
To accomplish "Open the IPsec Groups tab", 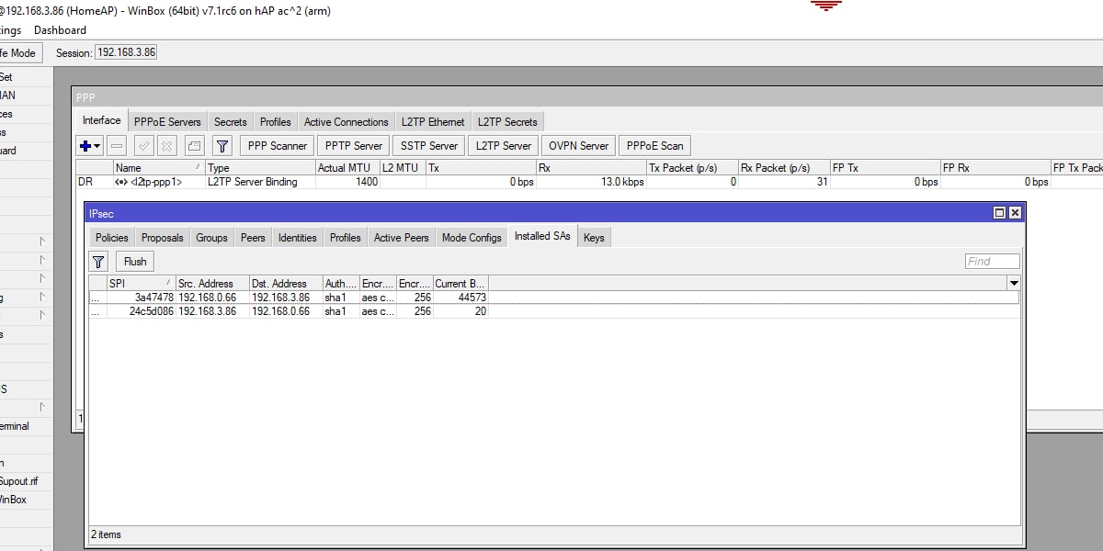I will click(x=211, y=237).
